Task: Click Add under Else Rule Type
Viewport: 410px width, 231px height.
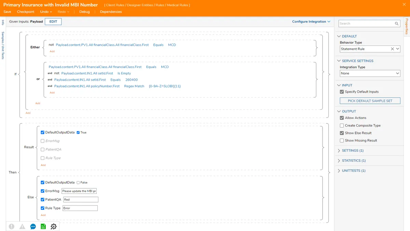Action: pos(43,215)
